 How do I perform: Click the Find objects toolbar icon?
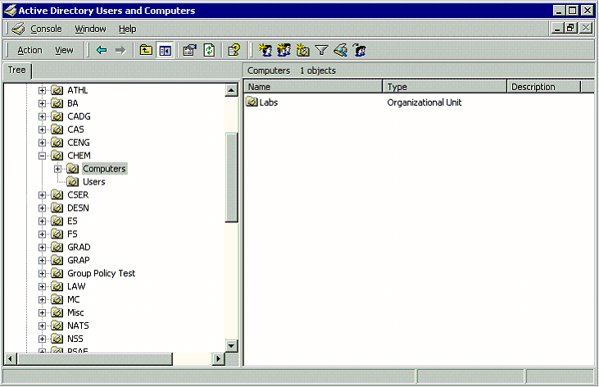[340, 50]
